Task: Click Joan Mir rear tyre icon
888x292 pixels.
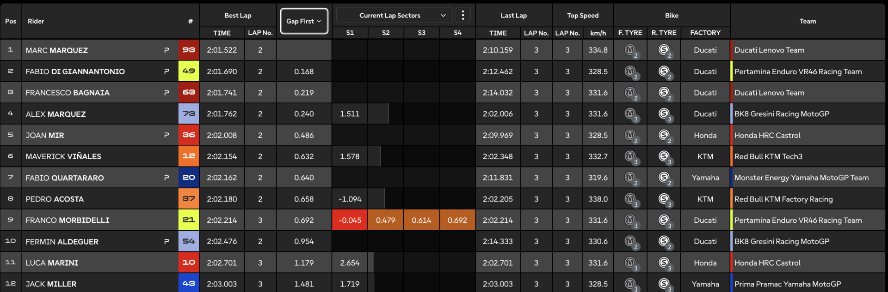Action: click(x=665, y=136)
